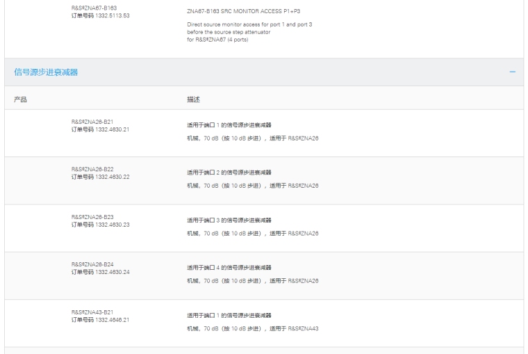This screenshot has height=354, width=528.
Task: Open the R&S®ZNA26-B21 product entry
Action: click(x=92, y=121)
